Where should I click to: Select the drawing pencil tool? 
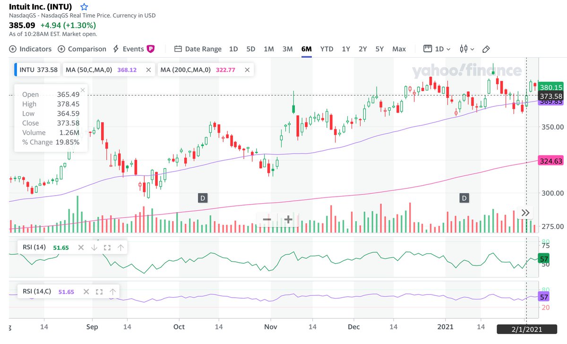(x=486, y=49)
